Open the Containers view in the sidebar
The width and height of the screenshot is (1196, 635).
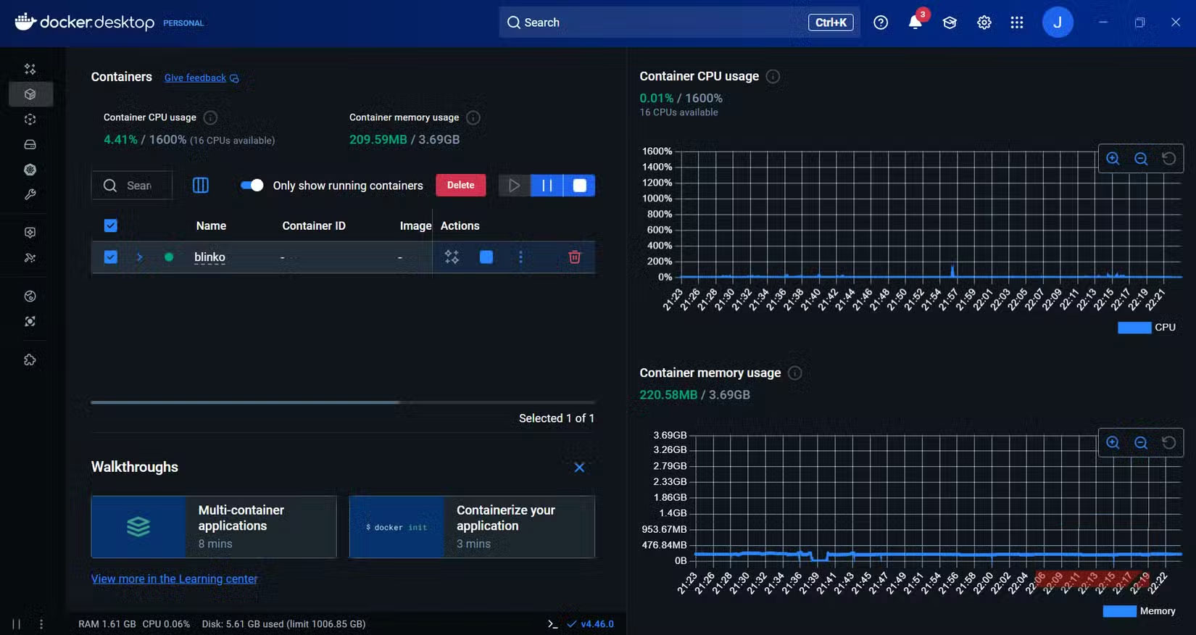(x=30, y=94)
